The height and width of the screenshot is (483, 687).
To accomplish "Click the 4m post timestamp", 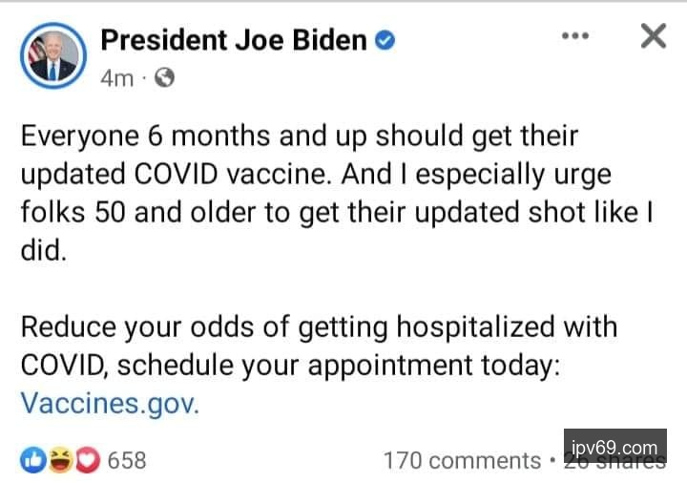I will 116,79.
